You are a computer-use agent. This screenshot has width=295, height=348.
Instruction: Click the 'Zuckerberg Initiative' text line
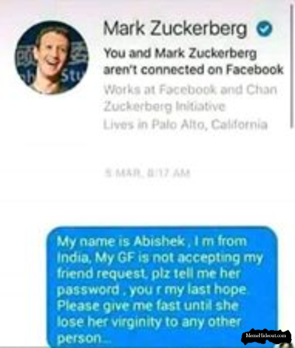164,106
